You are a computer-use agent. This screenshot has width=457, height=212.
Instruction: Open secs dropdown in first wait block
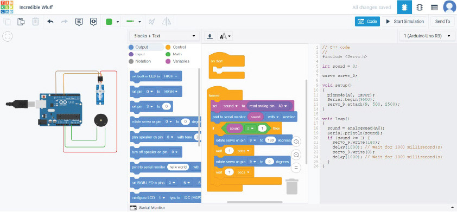[x=244, y=151]
